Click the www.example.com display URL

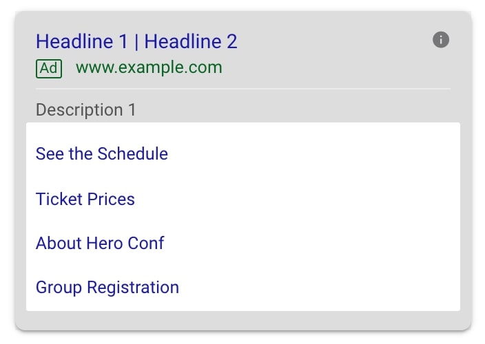149,67
